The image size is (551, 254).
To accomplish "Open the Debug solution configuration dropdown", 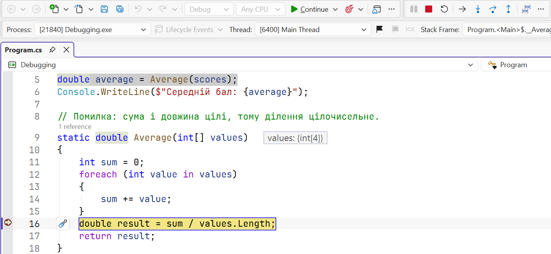I will pos(209,9).
